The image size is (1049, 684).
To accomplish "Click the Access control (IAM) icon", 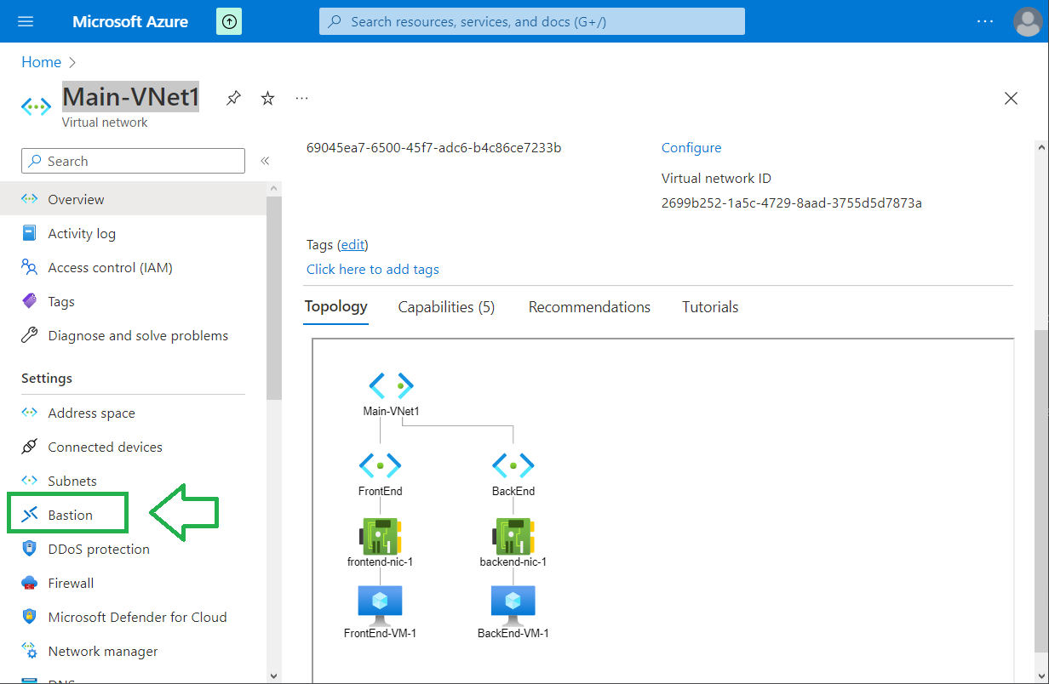I will pos(30,267).
